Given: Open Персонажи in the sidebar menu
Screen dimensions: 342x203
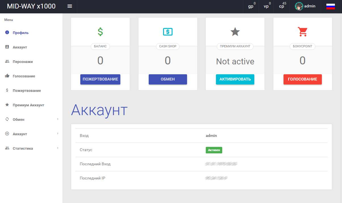Looking at the screenshot, I should coord(22,62).
